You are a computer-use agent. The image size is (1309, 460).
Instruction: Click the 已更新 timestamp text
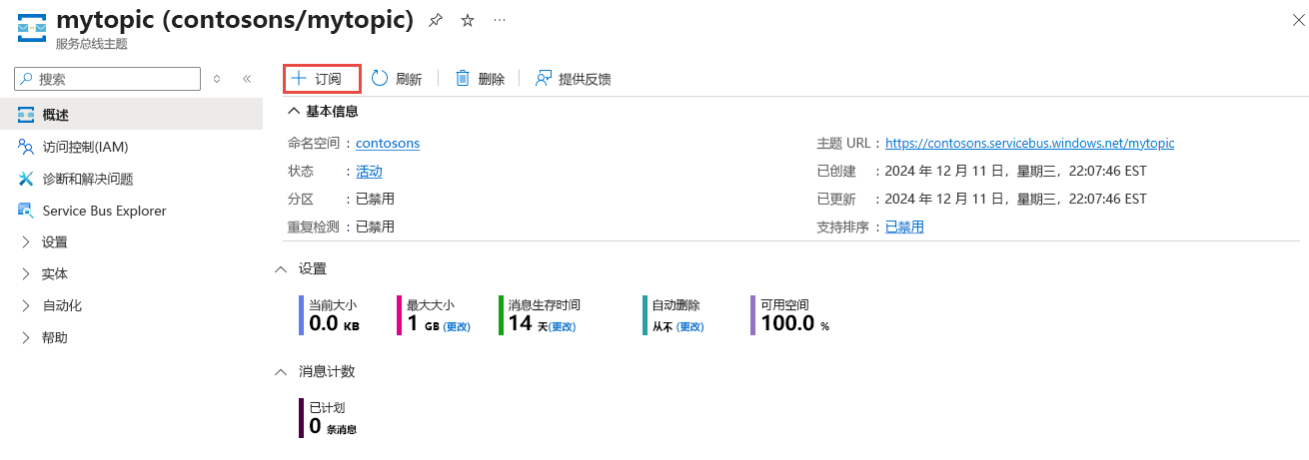click(x=1015, y=199)
